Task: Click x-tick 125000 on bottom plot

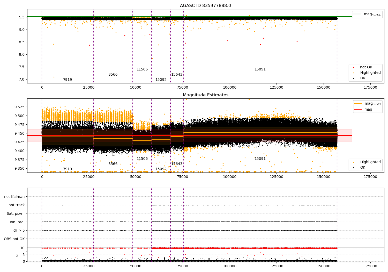Action: tap(277, 266)
